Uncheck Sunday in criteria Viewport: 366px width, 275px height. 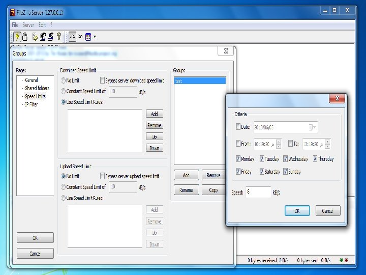[x=285, y=172]
